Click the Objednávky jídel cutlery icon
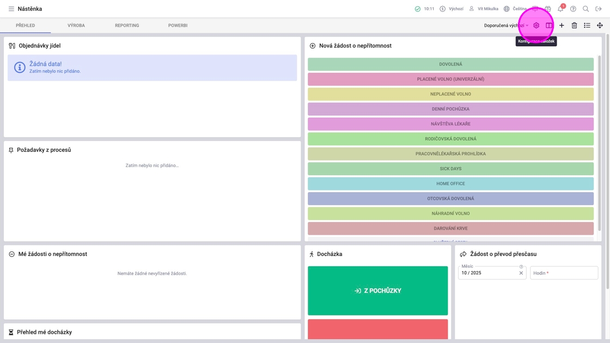 pos(12,46)
